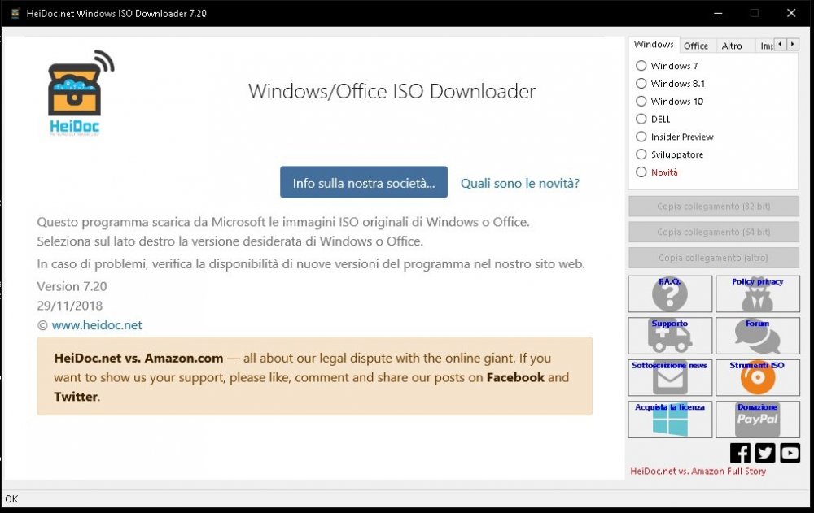
Task: Click the bold Twitter word in banner
Action: pyautogui.click(x=76, y=397)
